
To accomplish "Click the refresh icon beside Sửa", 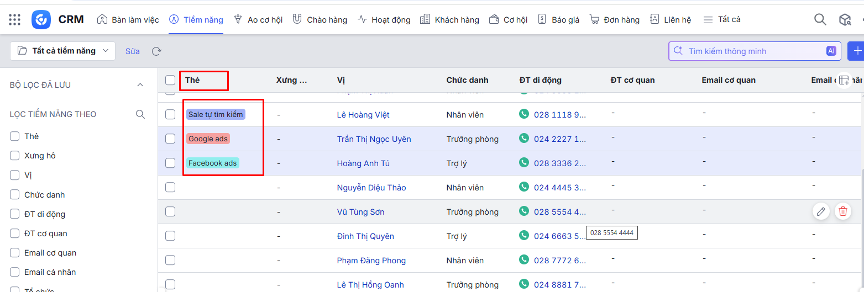I will click(x=156, y=51).
